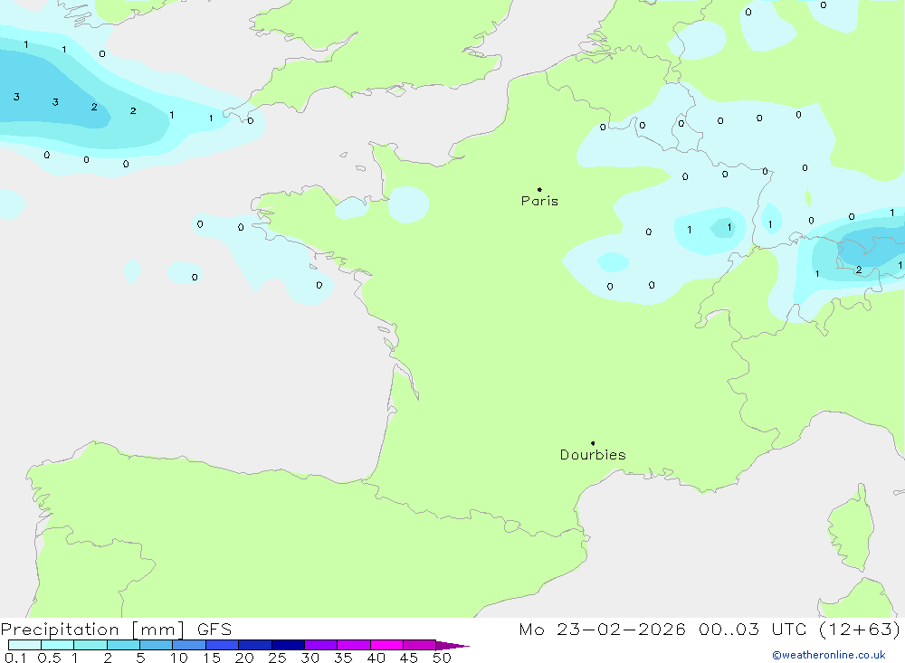Viewport: 905px width, 663px height.
Task: Click the 25 legend scale value
Action: (x=277, y=658)
